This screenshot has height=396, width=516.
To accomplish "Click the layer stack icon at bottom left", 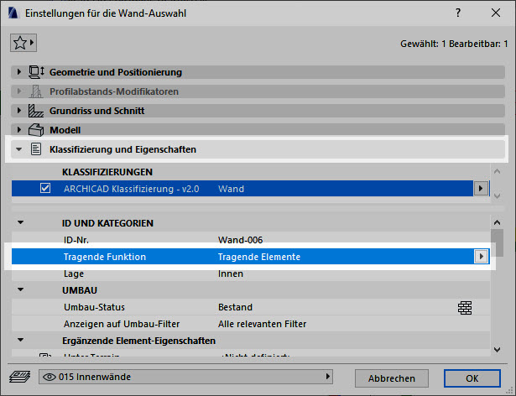I will [20, 378].
